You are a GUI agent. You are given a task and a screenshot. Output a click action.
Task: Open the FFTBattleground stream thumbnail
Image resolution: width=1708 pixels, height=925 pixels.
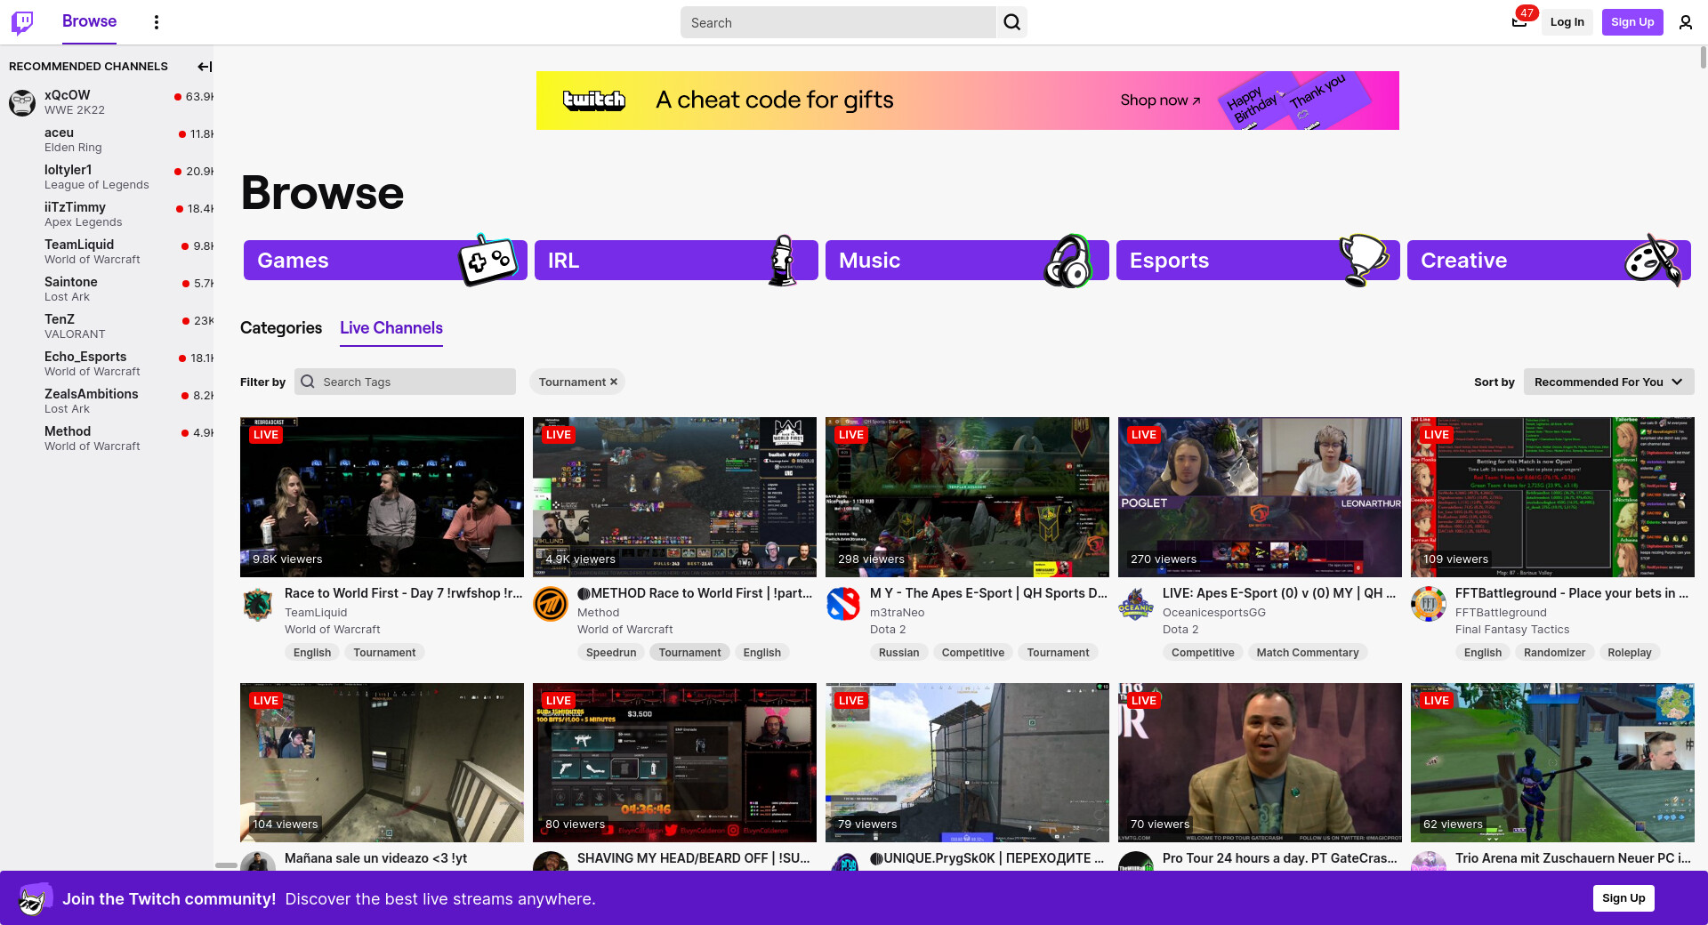(x=1551, y=497)
